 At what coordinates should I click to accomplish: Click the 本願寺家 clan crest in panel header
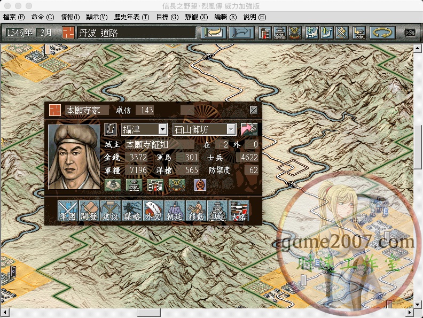(x=55, y=110)
